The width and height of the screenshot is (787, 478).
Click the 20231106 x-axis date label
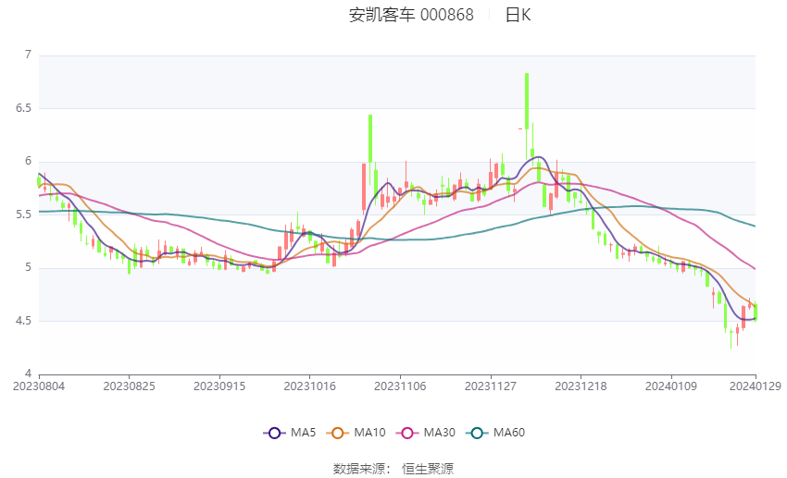[x=400, y=386]
